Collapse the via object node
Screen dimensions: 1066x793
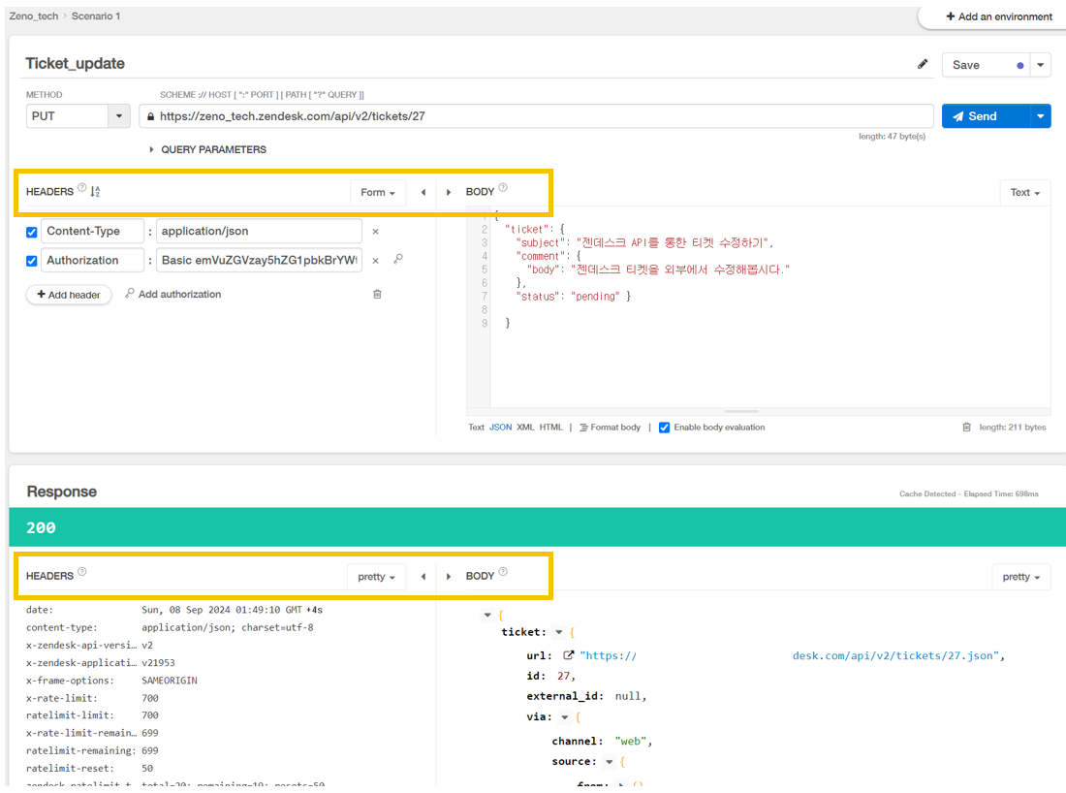pos(564,717)
